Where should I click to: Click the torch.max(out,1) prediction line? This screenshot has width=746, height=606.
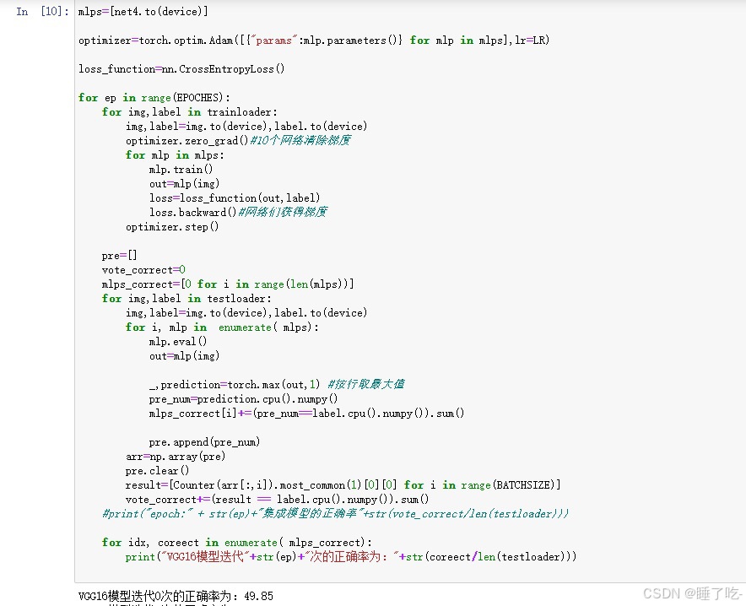tap(277, 384)
